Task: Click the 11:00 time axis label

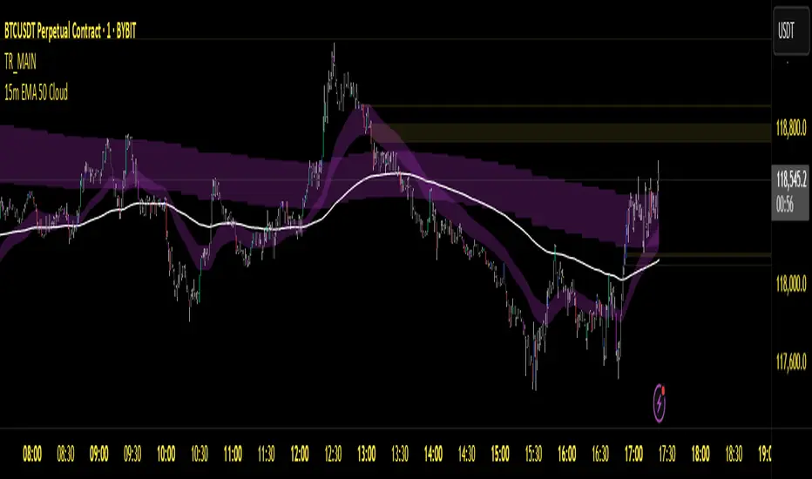Action: (233, 454)
